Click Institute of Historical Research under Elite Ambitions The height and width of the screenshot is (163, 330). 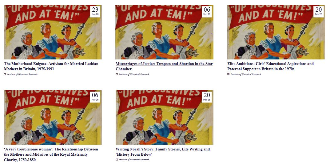[x=246, y=74]
